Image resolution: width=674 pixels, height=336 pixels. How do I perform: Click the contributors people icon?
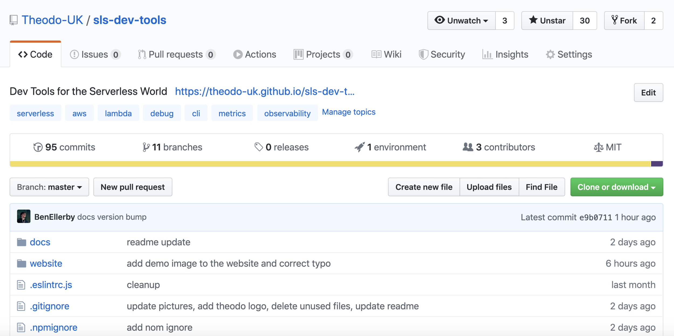coord(468,147)
